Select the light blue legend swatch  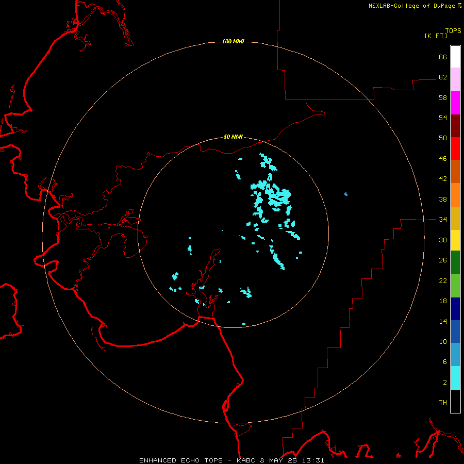tap(455, 355)
